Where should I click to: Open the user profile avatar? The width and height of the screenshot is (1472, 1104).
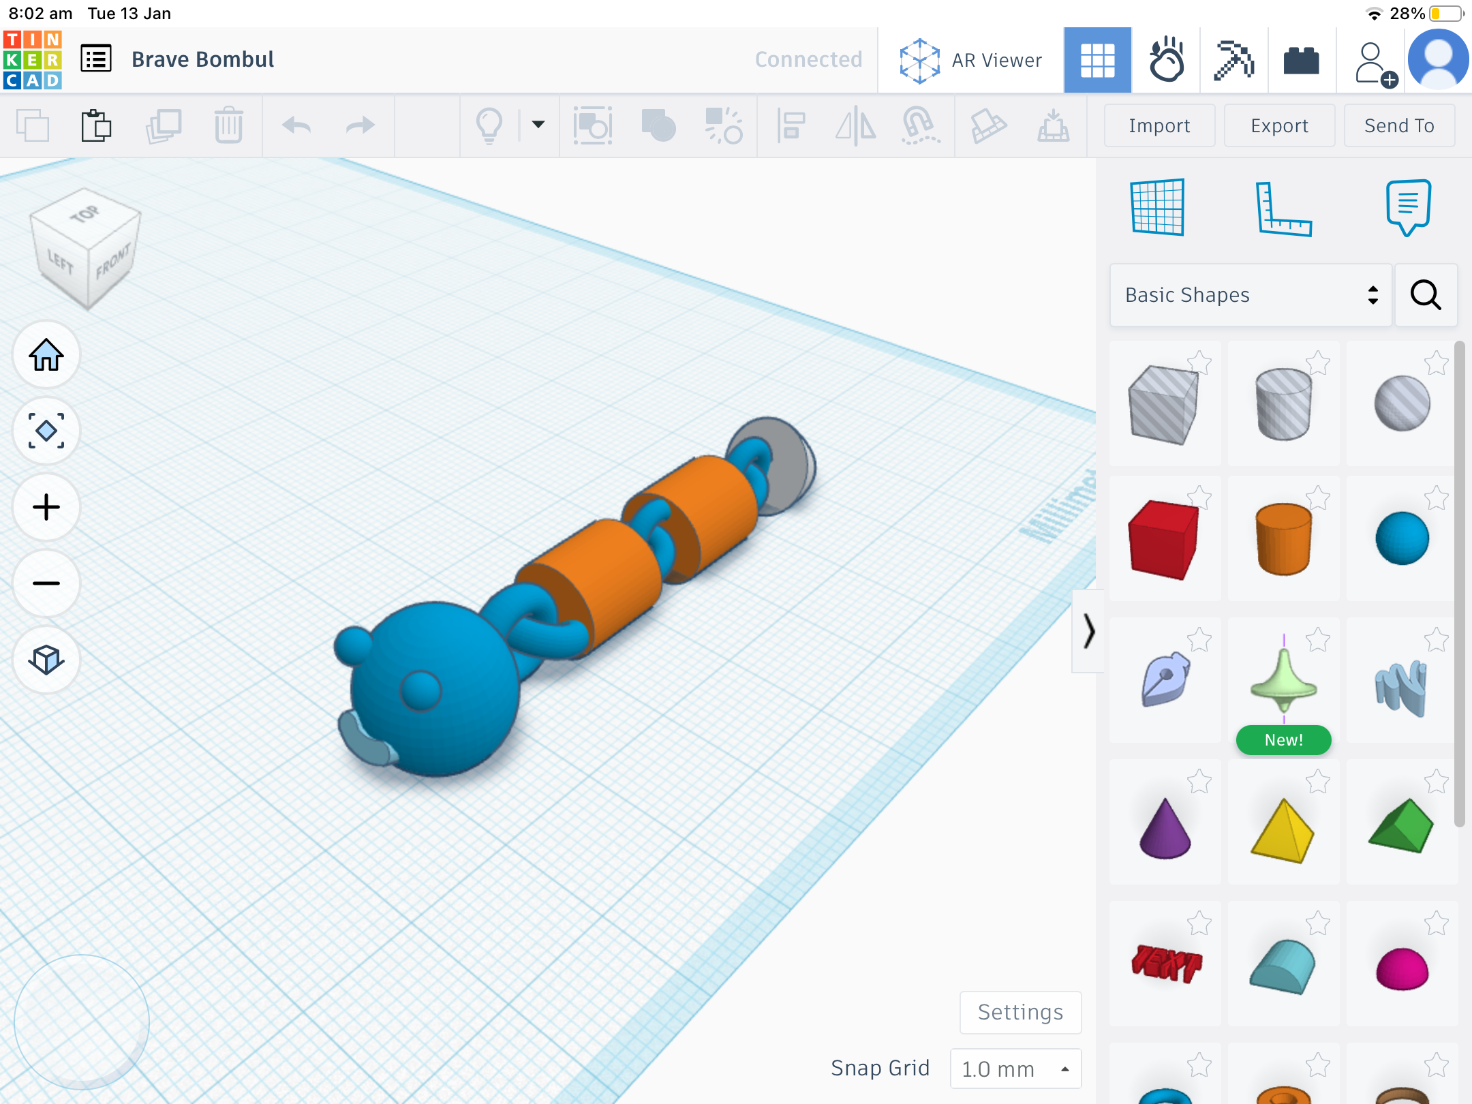1438,60
